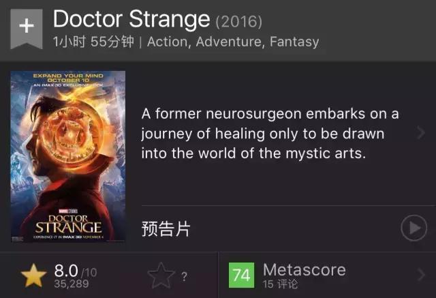Read the full neurosurgeon plot description
This screenshot has width=436, height=298.
(270, 133)
